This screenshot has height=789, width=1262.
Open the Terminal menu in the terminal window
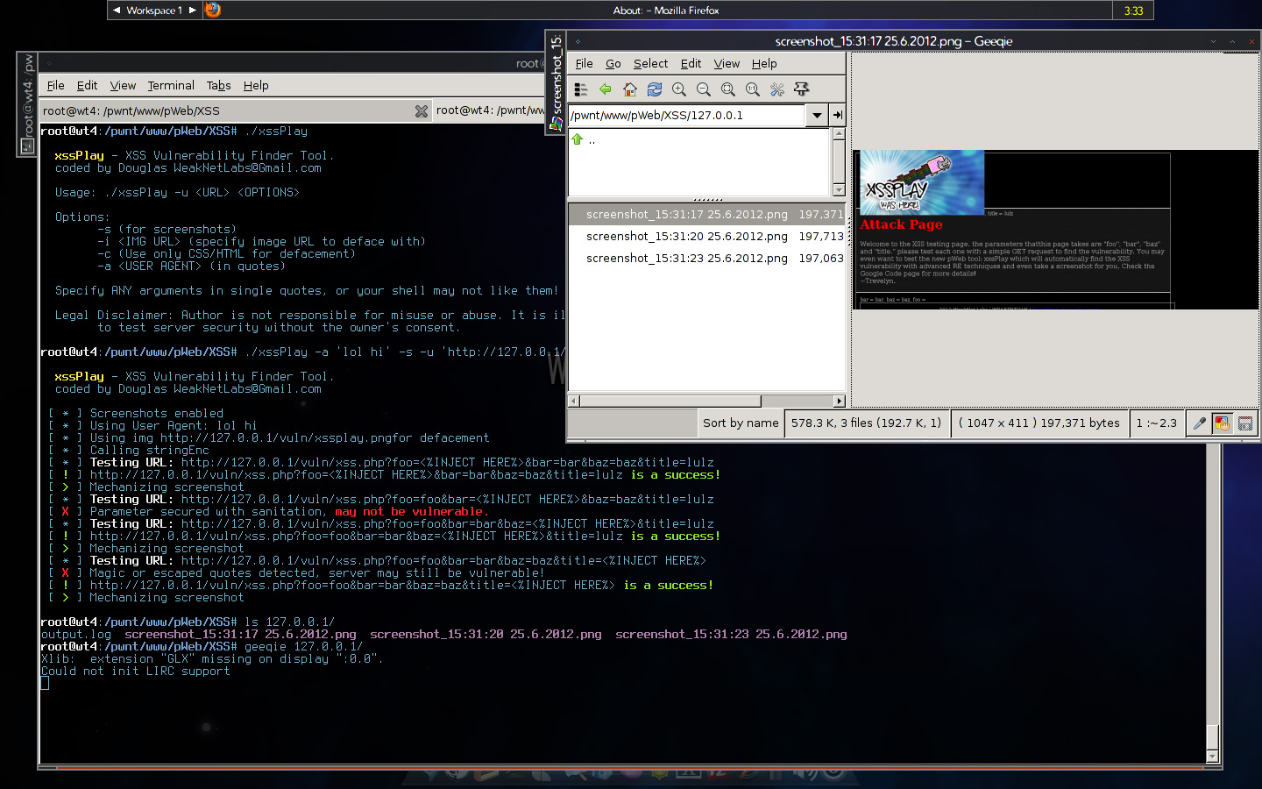tap(170, 85)
